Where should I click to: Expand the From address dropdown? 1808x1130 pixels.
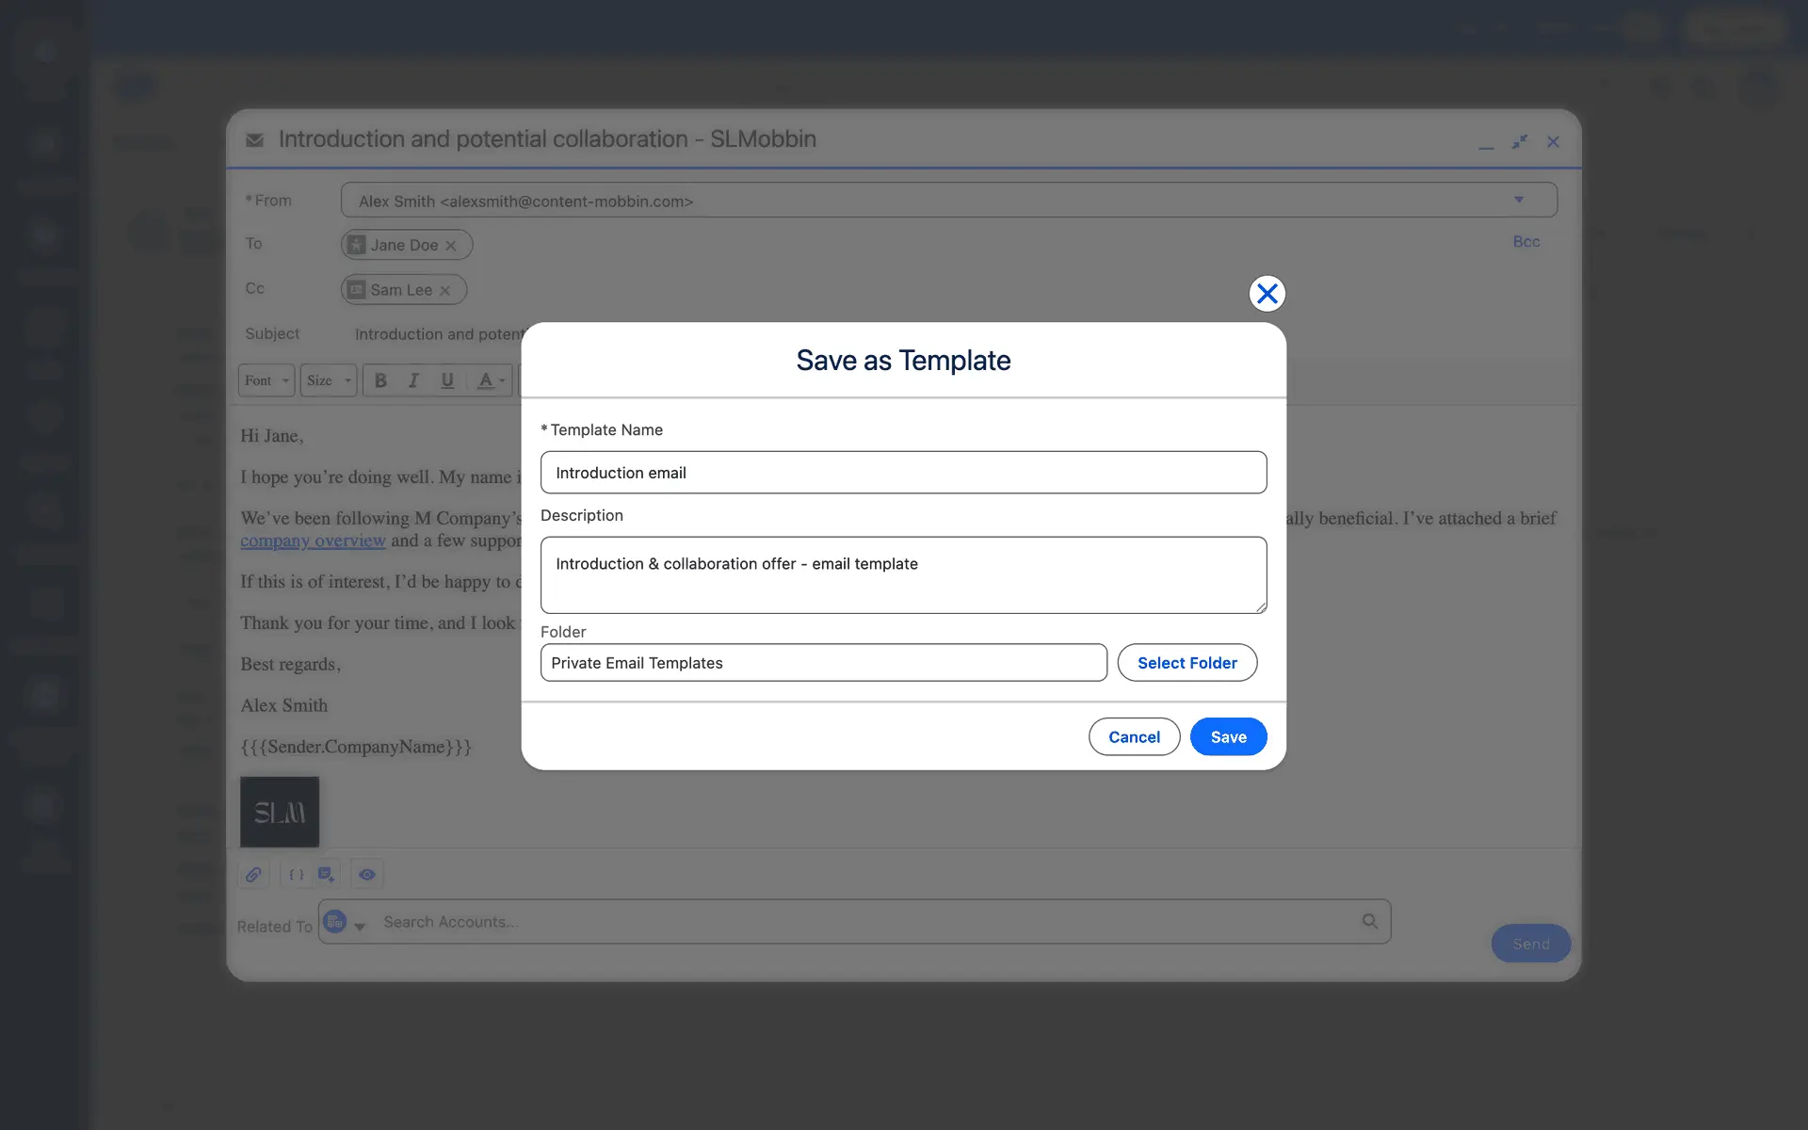1518,200
